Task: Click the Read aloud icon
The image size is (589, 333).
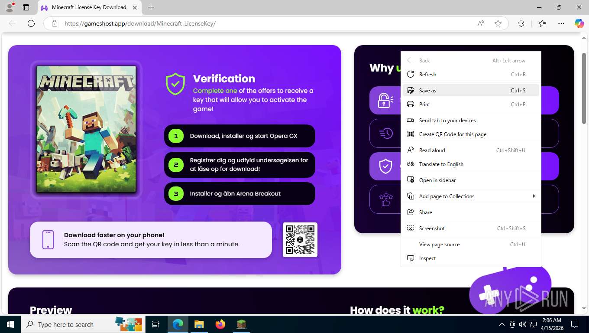Action: pyautogui.click(x=411, y=150)
